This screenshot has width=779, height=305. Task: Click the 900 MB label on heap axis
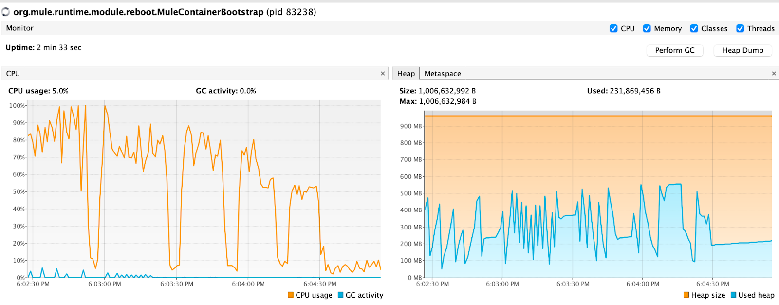(x=411, y=126)
